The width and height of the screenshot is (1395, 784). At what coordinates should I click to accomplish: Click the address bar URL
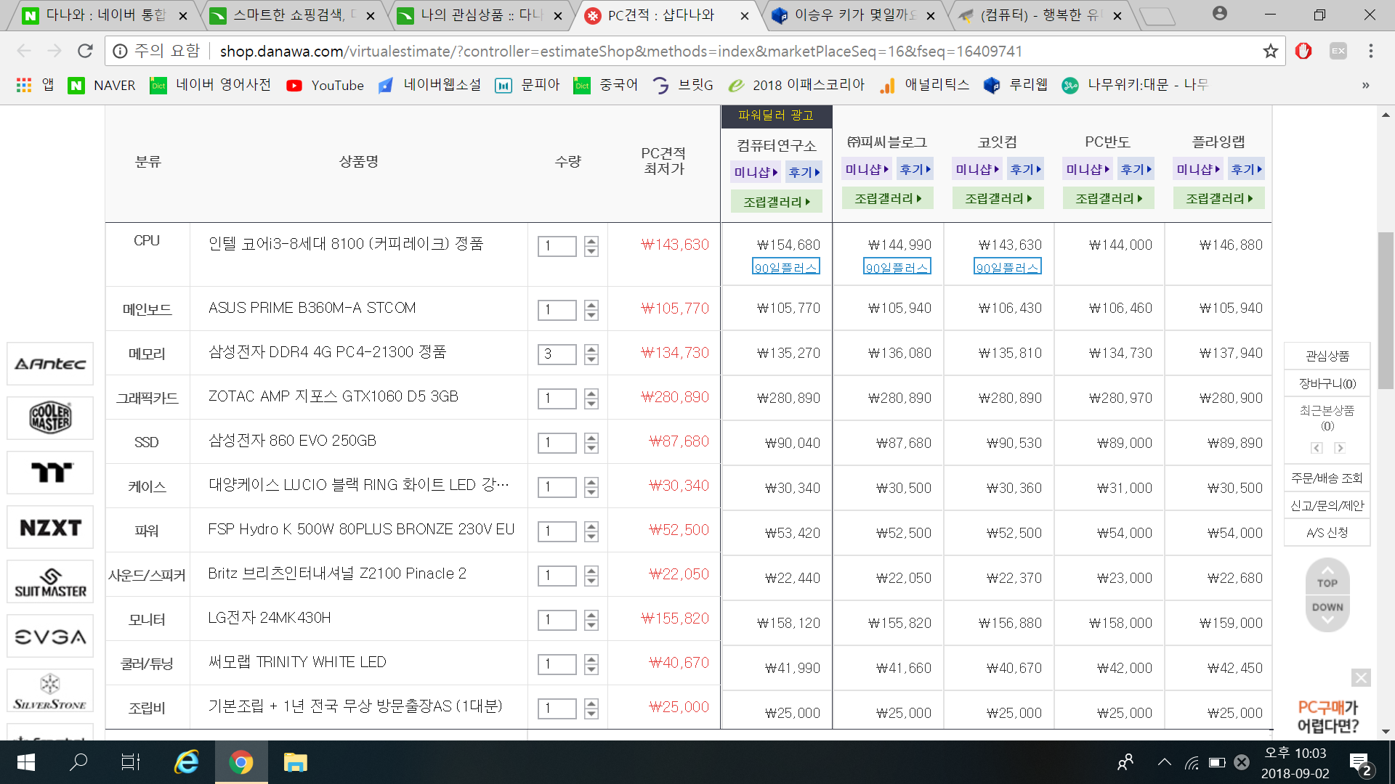[x=621, y=51]
